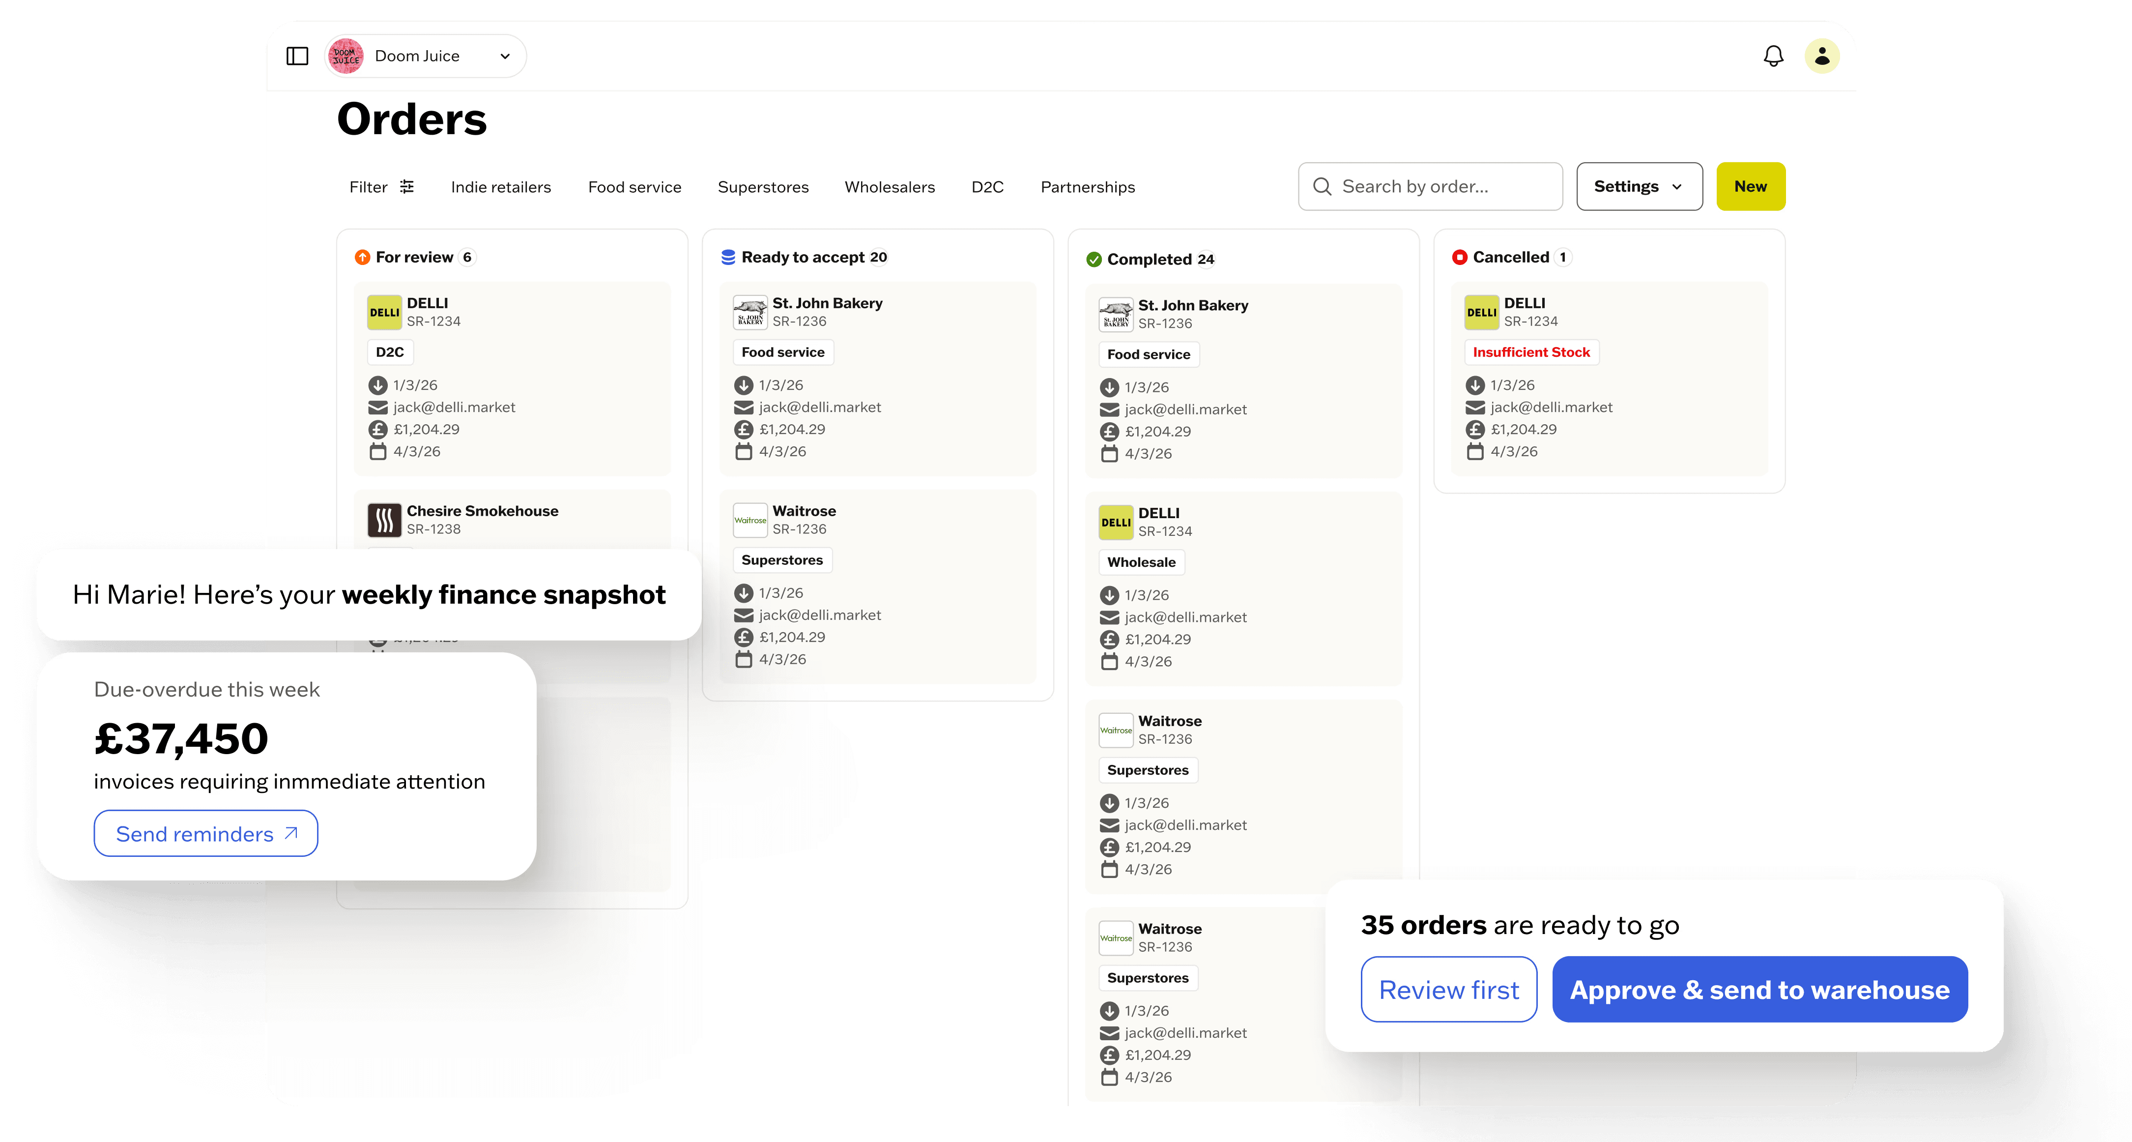The image size is (2132, 1142).
Task: Click the Ready to accept stack icon
Action: [x=727, y=257]
